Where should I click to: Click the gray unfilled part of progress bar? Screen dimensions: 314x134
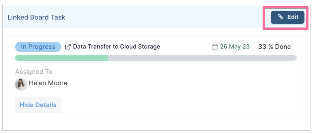[x=202, y=58]
